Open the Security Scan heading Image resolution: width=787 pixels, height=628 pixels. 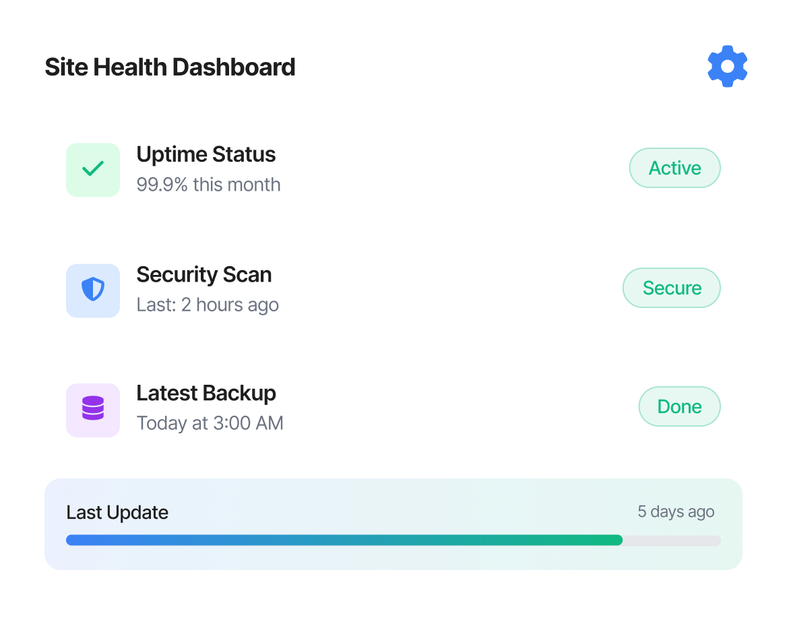click(x=203, y=274)
